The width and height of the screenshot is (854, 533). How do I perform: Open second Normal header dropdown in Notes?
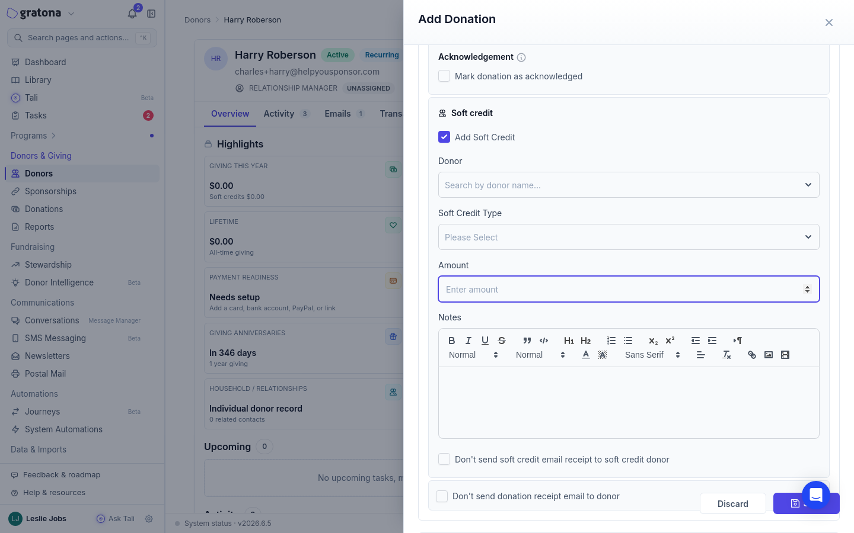click(x=540, y=355)
